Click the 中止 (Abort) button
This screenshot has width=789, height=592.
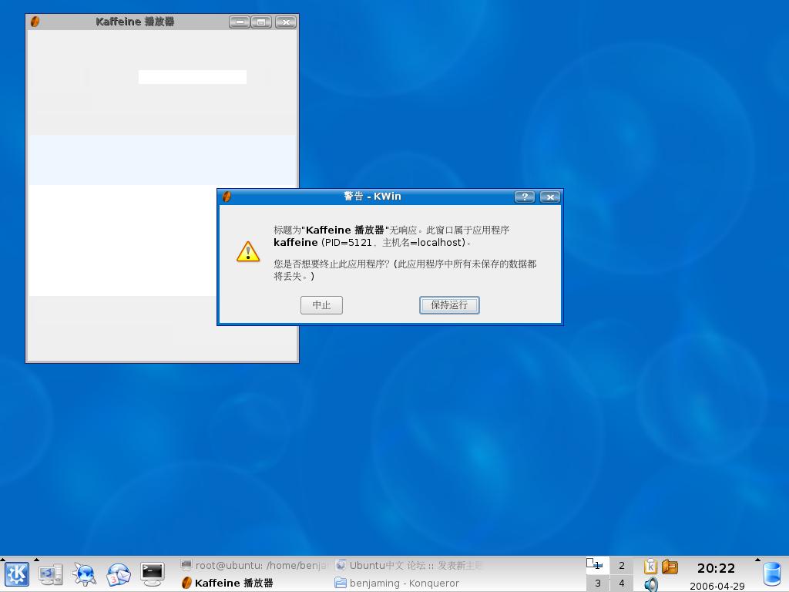click(x=321, y=305)
